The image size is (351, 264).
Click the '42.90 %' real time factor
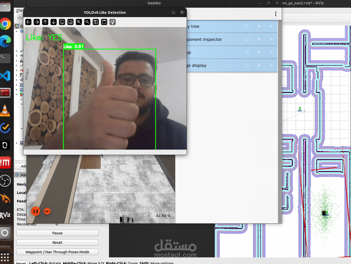(163, 216)
